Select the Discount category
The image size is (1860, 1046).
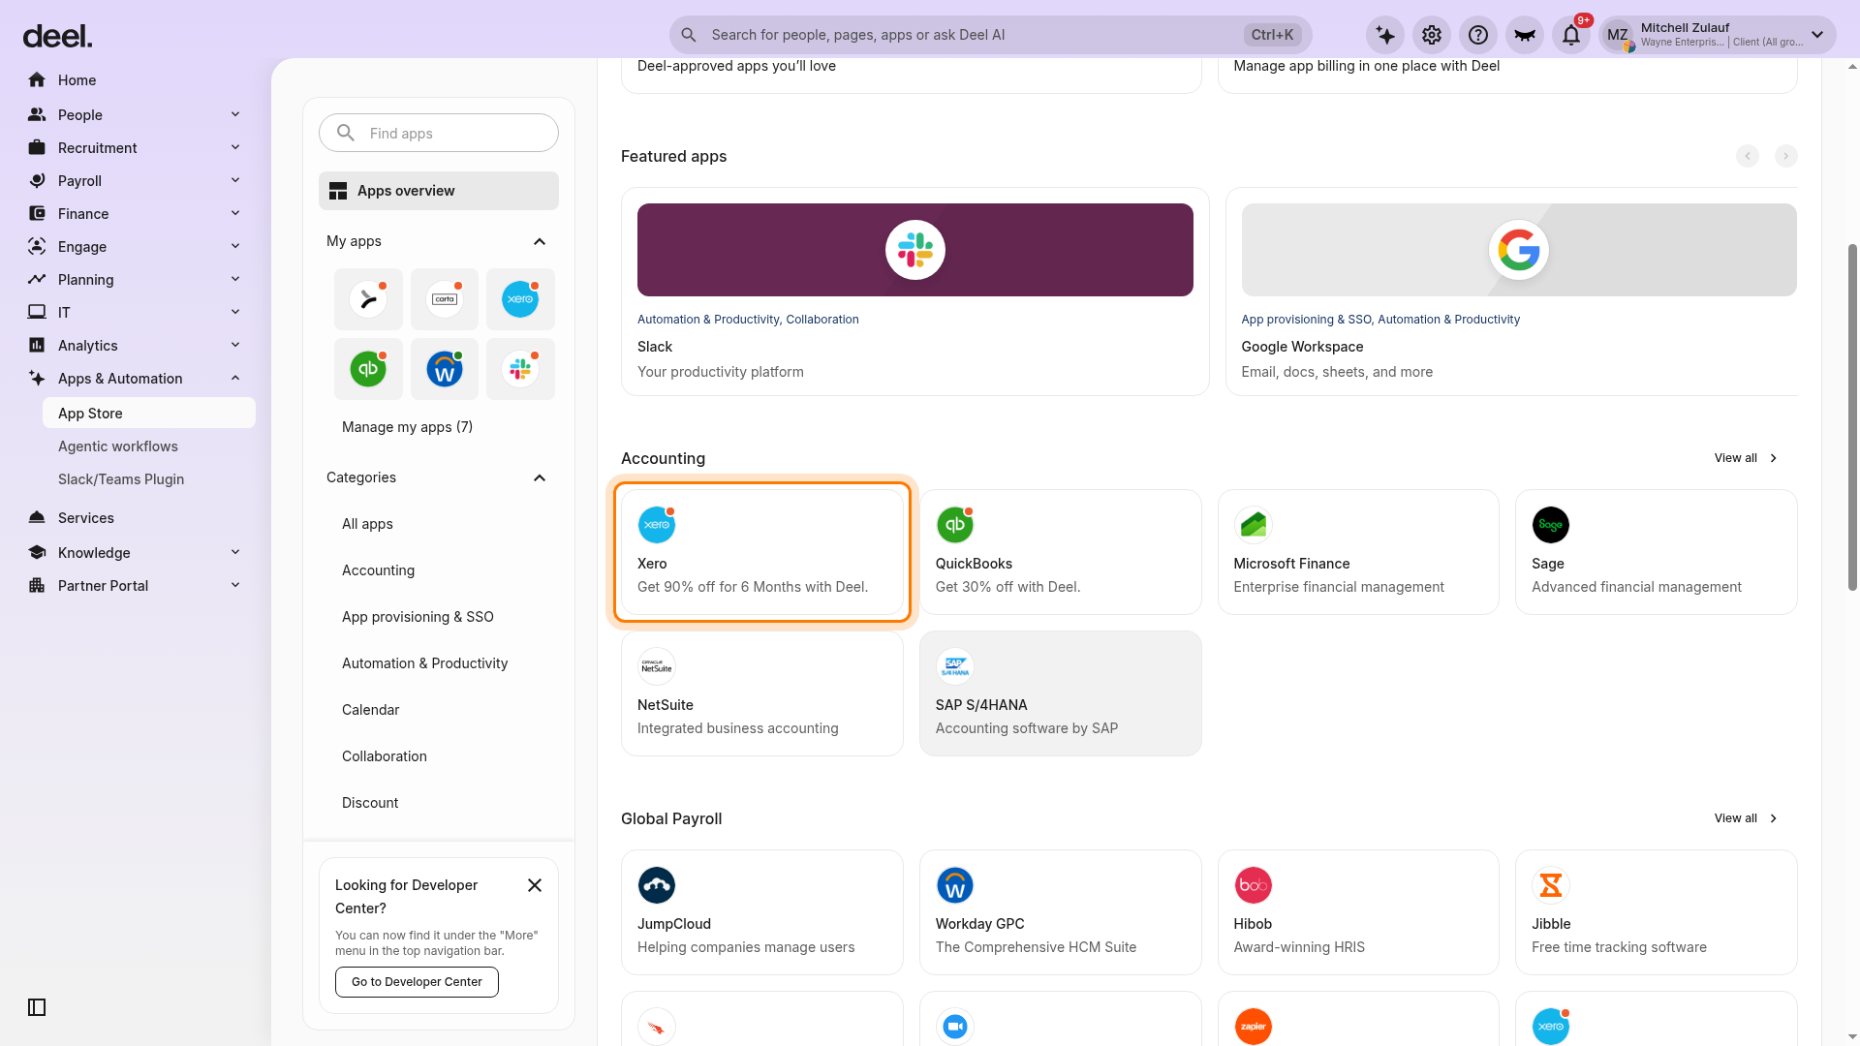(x=370, y=803)
